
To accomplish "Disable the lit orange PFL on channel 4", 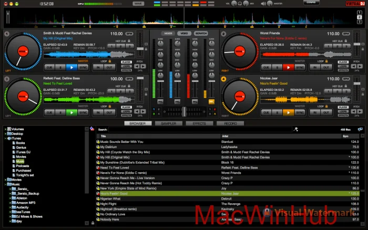I will pyautogui.click(x=211, y=102).
